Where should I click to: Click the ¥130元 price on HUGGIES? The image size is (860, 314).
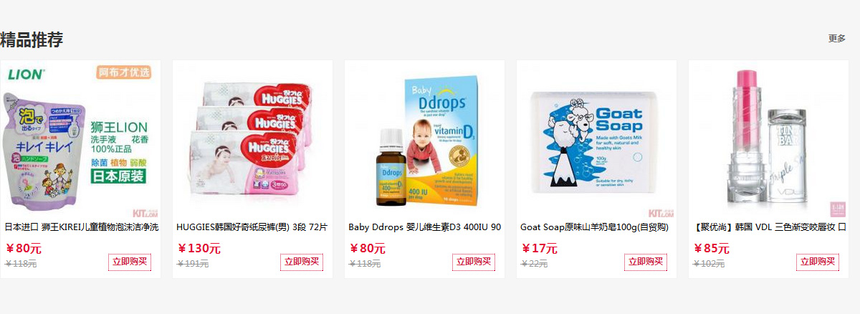click(199, 249)
